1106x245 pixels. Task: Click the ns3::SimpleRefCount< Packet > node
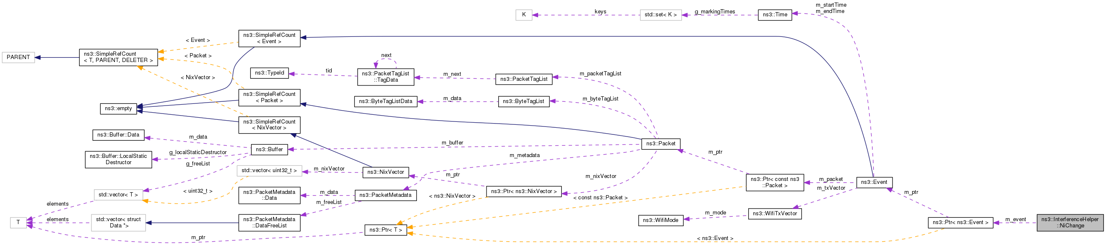(x=269, y=98)
